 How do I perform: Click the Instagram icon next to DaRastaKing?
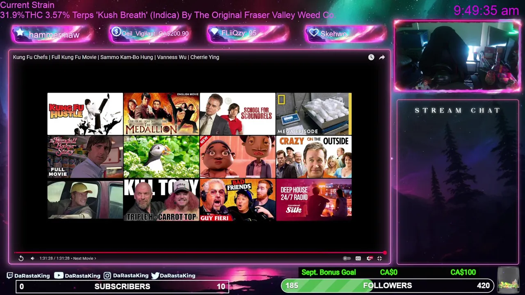[107, 276]
